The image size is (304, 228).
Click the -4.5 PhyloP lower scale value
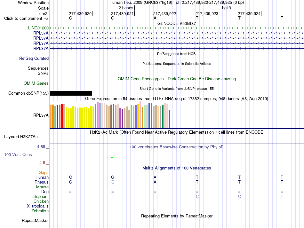pos(42,163)
